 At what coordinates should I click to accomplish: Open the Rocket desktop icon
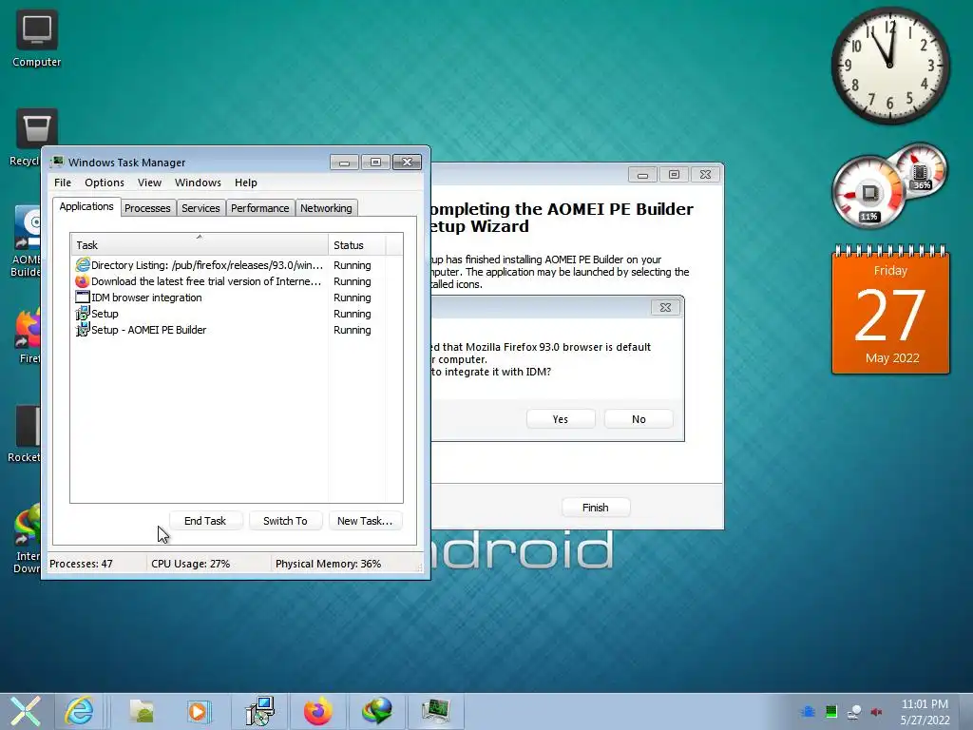[x=25, y=433]
